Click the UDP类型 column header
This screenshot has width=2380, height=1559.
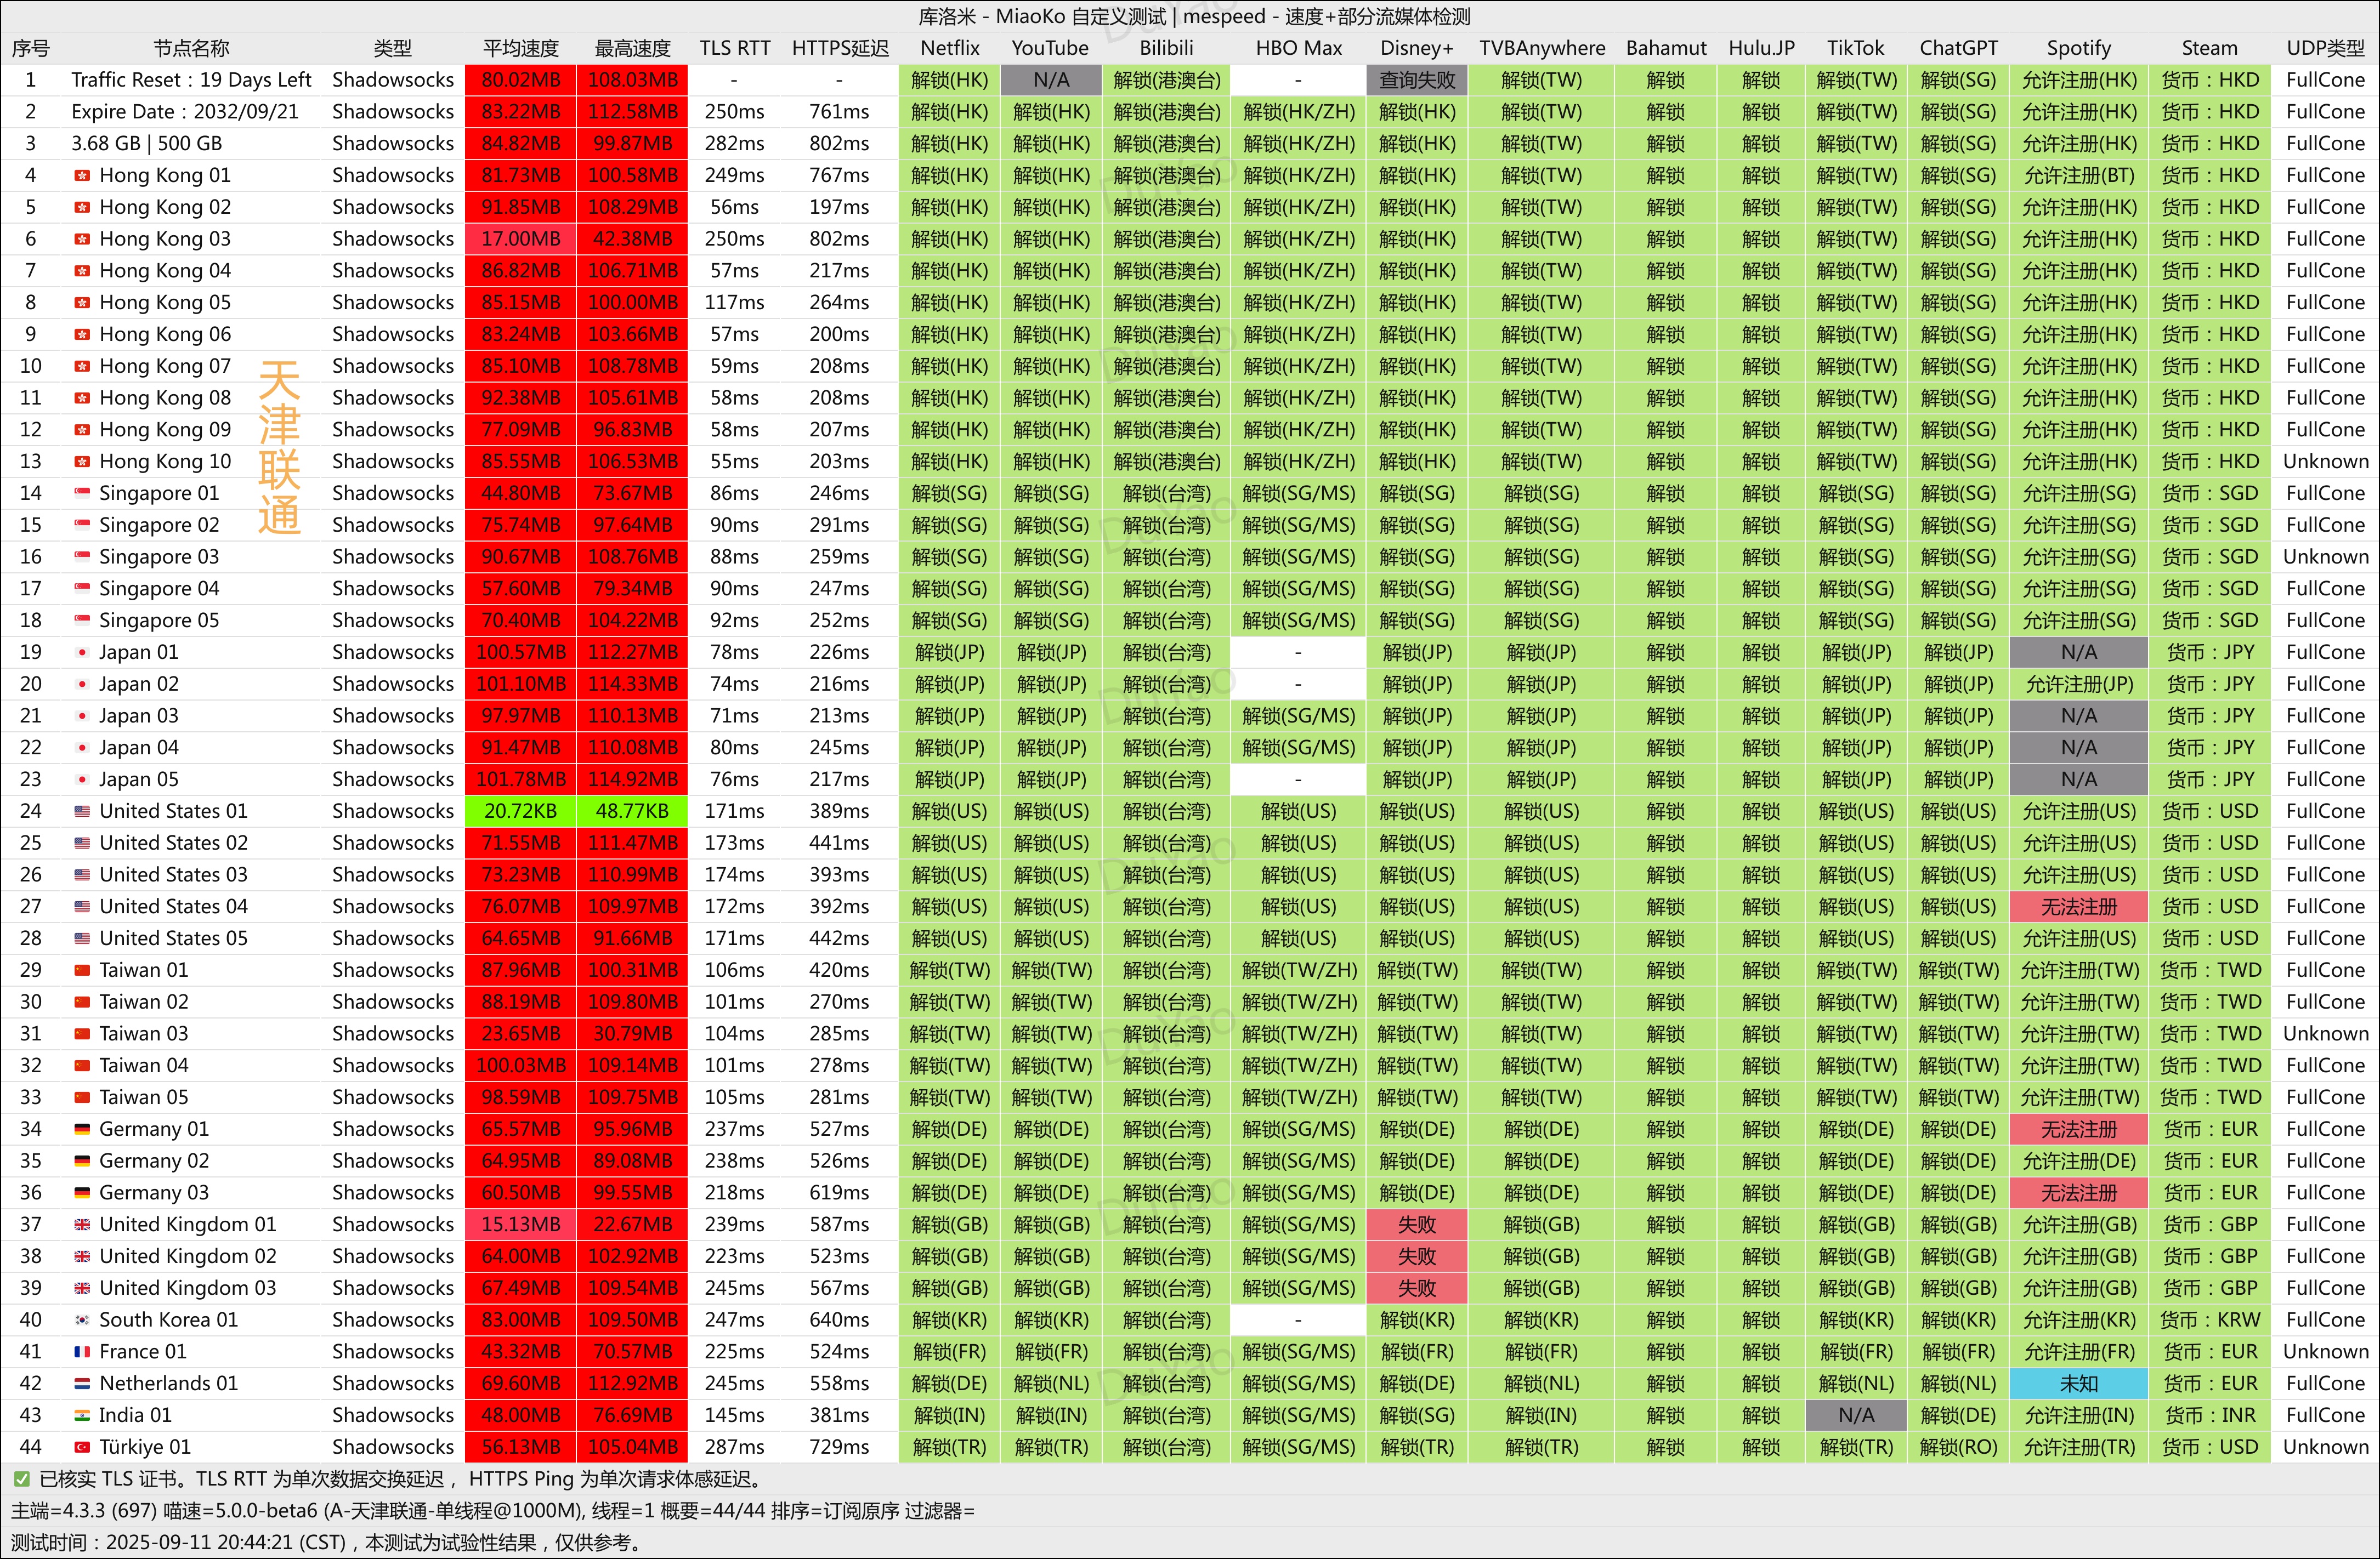(2325, 48)
